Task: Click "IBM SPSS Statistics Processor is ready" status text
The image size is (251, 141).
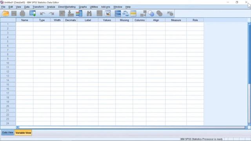Action: pyautogui.click(x=201, y=139)
